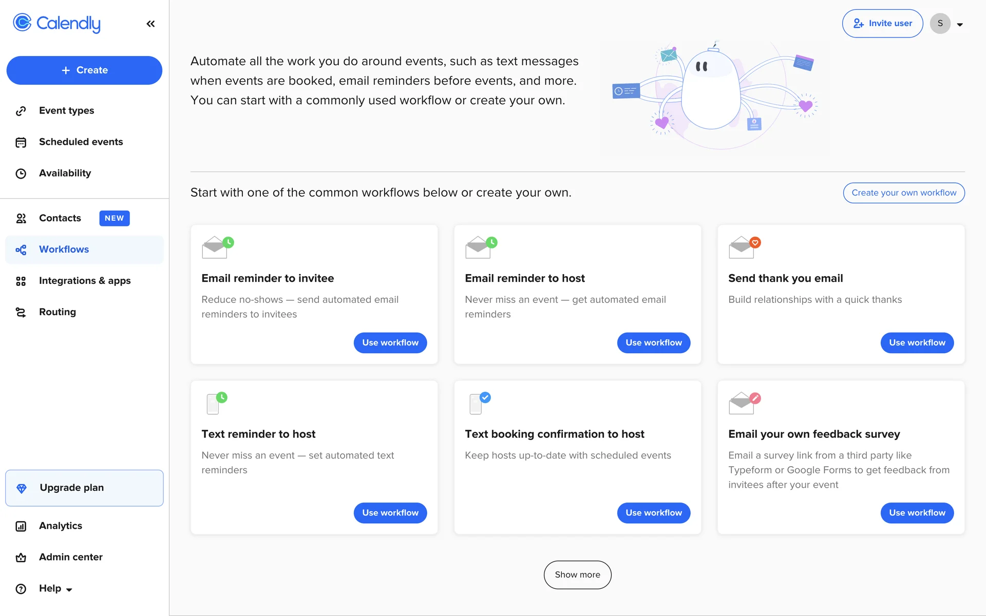Click the Availability clock icon
Image resolution: width=986 pixels, height=616 pixels.
click(21, 174)
